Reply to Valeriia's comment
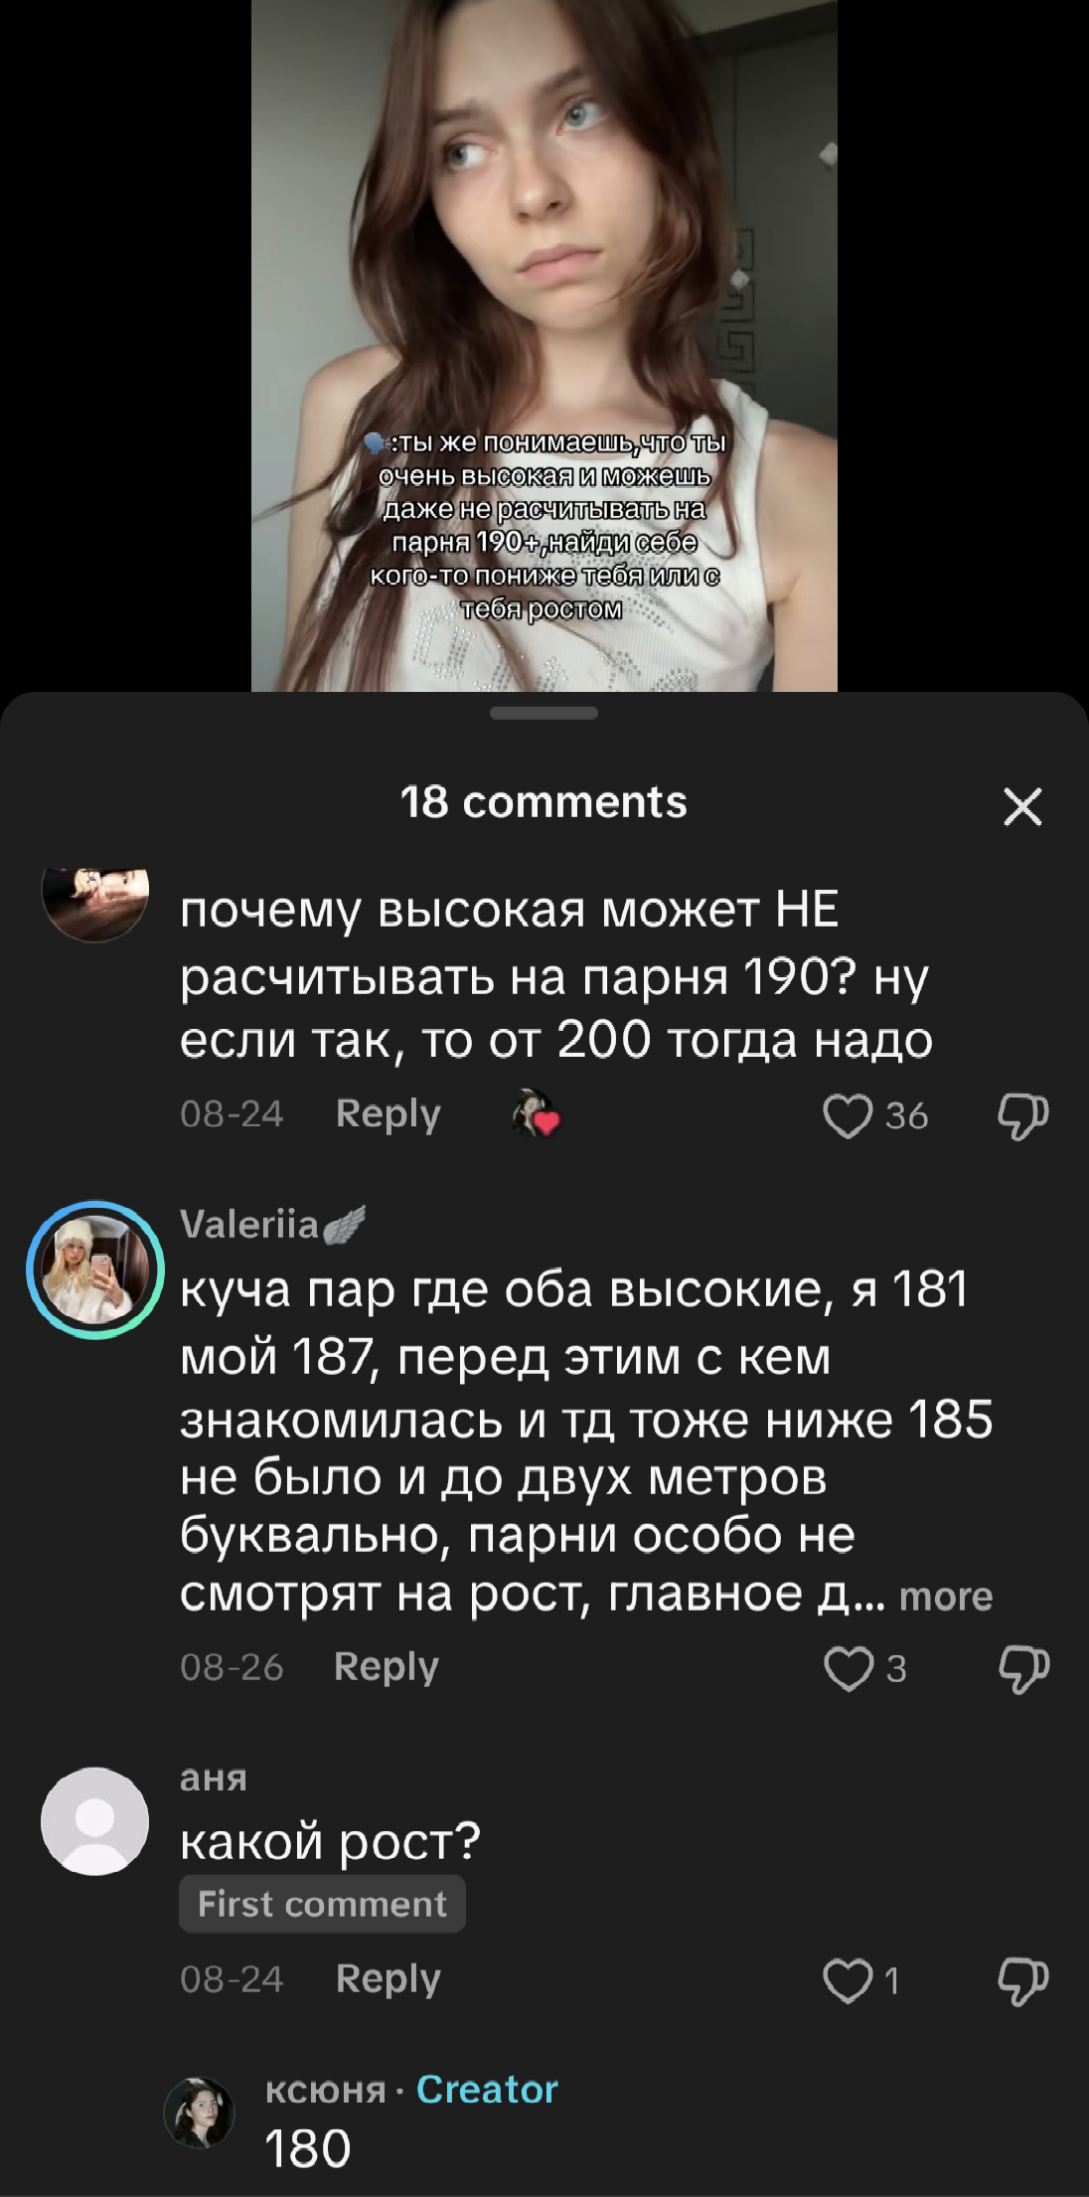This screenshot has height=2197, width=1089. 386,1667
